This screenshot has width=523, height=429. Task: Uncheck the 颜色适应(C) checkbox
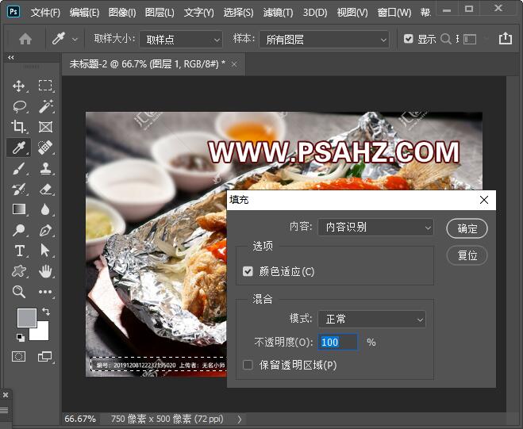coord(248,271)
